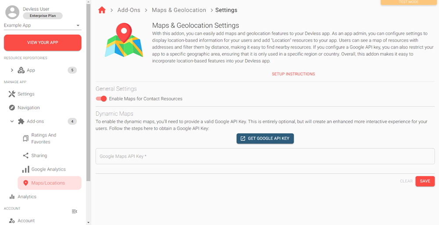
Task: Click the Navigation compass icon
Action: [12, 108]
